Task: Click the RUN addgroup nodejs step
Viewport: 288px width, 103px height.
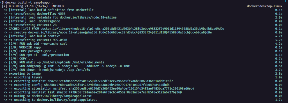Action: pos(67,66)
